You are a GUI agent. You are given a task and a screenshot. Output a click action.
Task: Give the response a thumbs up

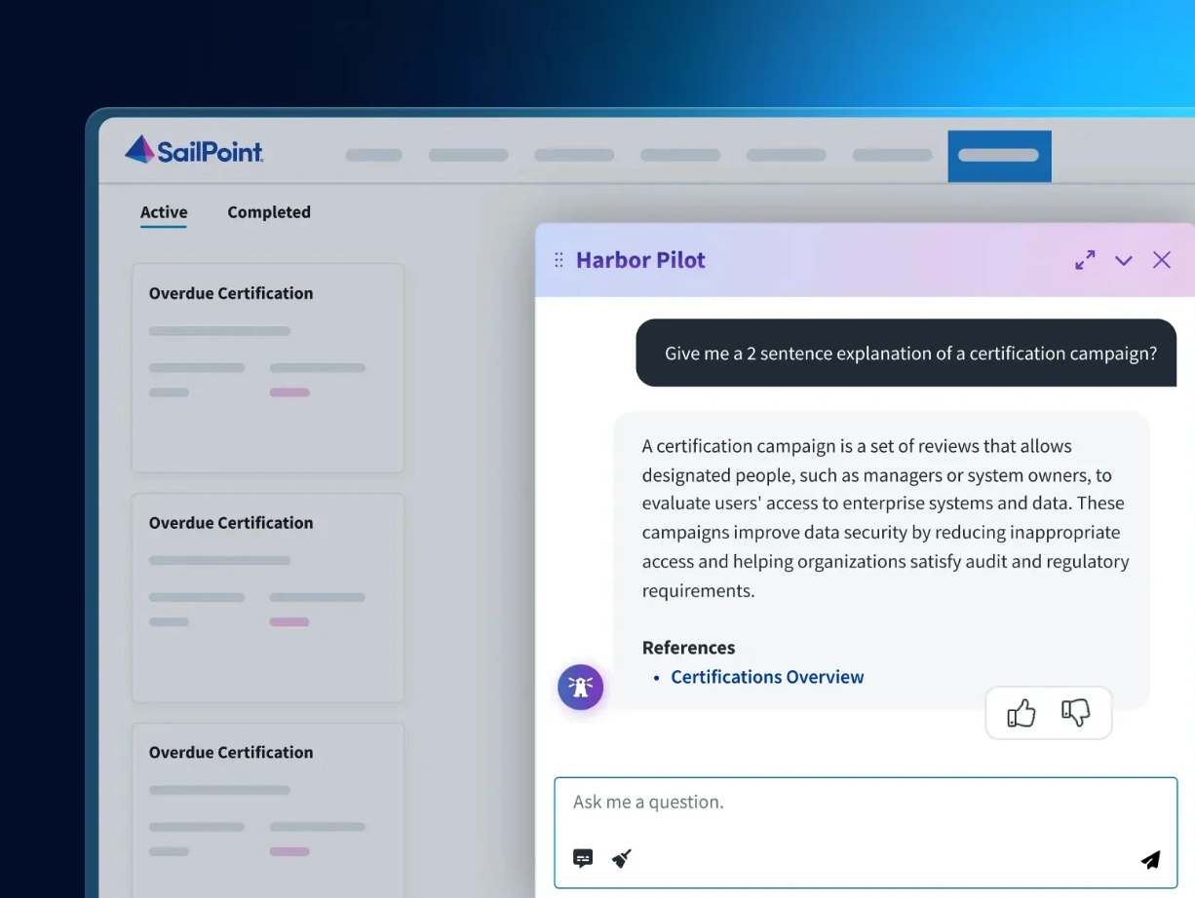point(1022,713)
